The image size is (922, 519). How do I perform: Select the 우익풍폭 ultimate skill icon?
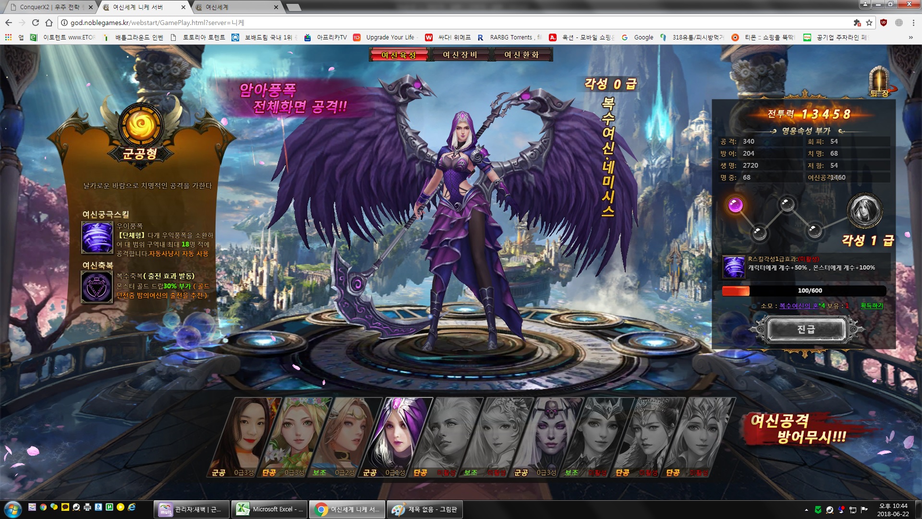[97, 237]
